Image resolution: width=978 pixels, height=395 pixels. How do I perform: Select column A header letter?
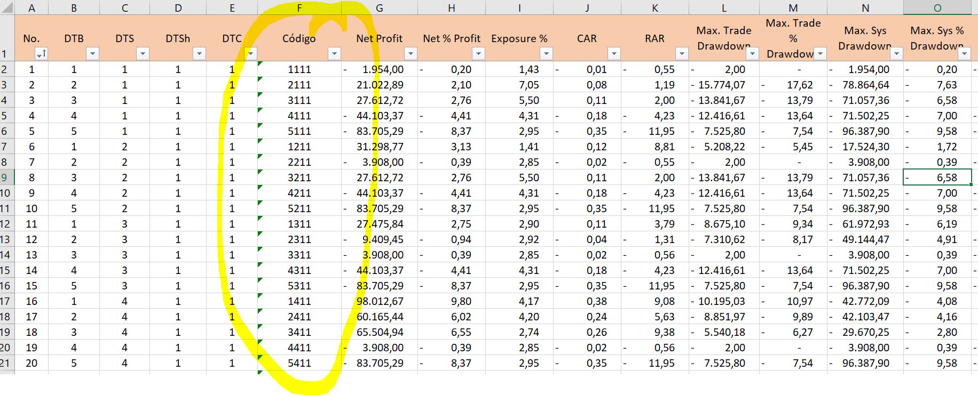[x=31, y=7]
